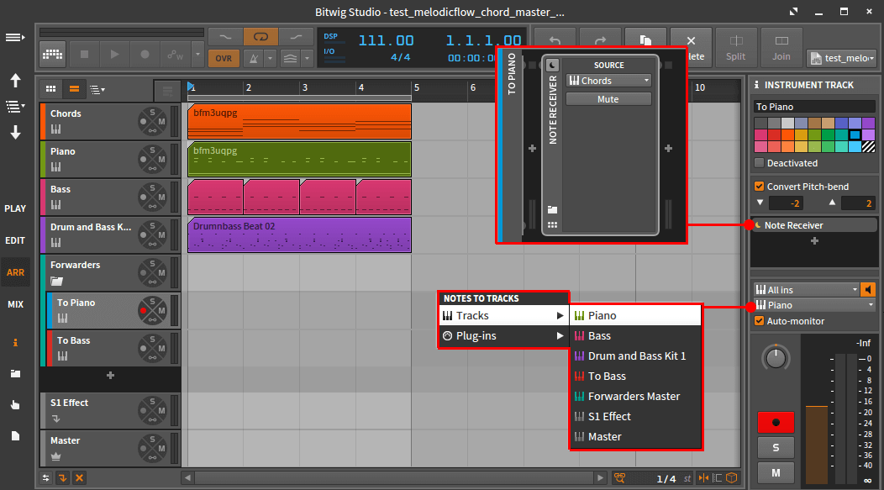884x490 pixels.
Task: Switch to the MIX view
Action: coord(15,304)
